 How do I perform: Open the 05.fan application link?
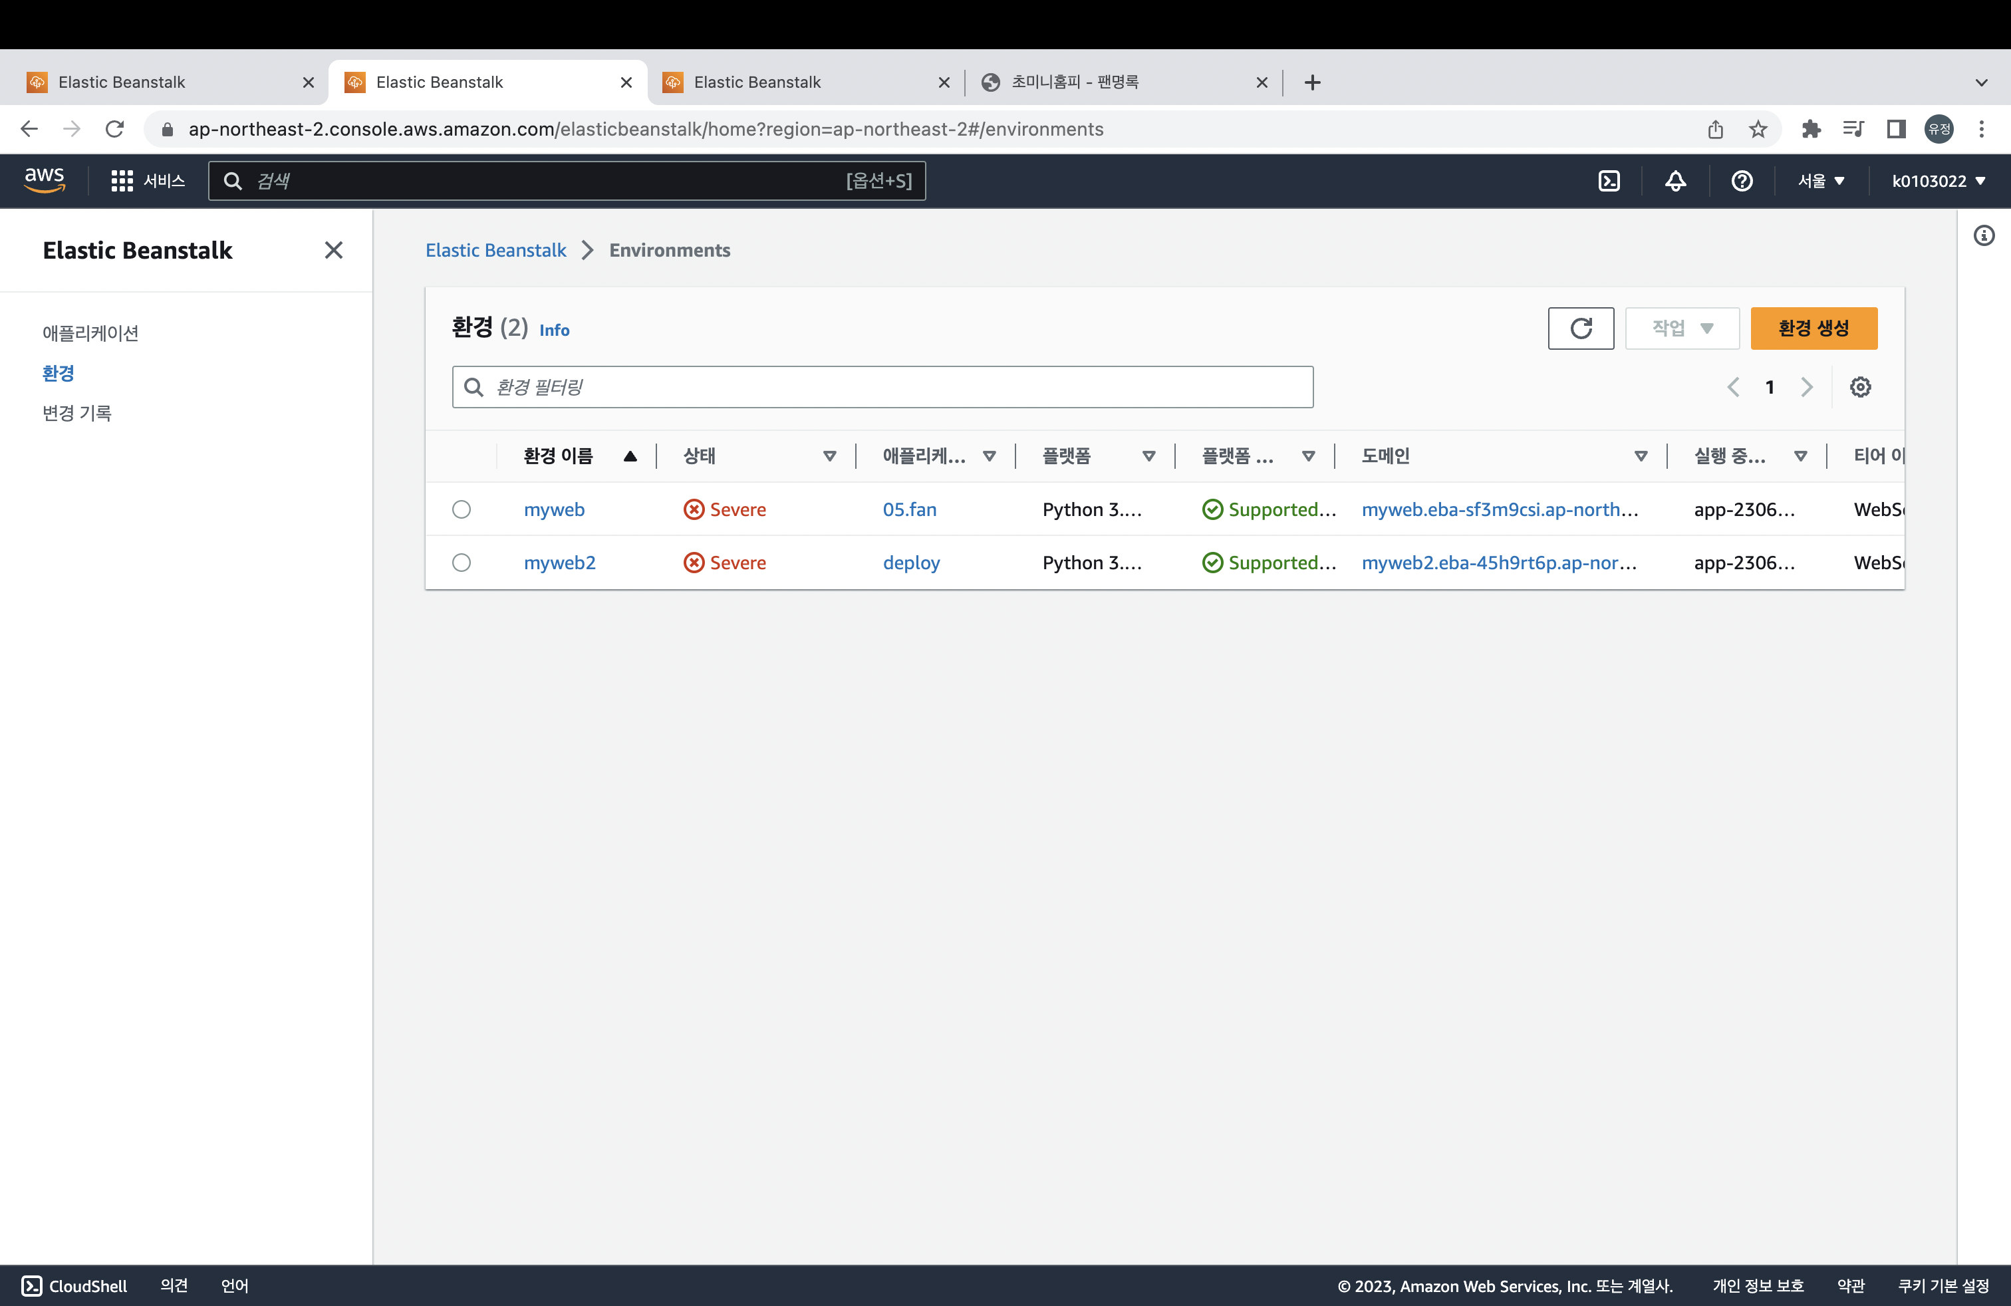click(x=910, y=509)
